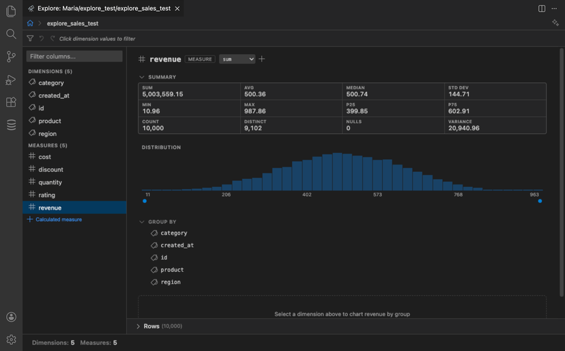Click the redo filter arrow icon
The width and height of the screenshot is (565, 351).
tap(53, 38)
